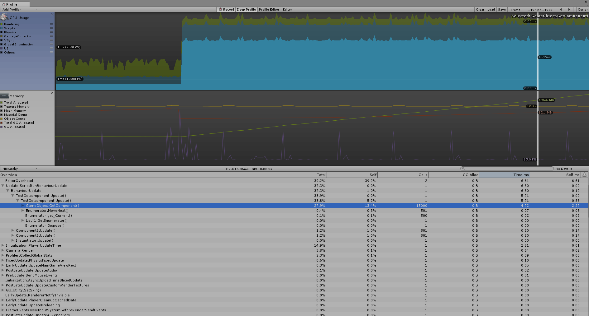Toggle the Rendering chart color box
This screenshot has height=316, width=589.
coord(2,24)
